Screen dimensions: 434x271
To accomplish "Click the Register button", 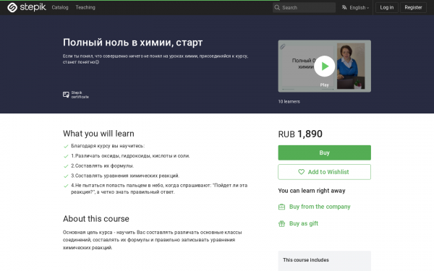I will pos(413,7).
